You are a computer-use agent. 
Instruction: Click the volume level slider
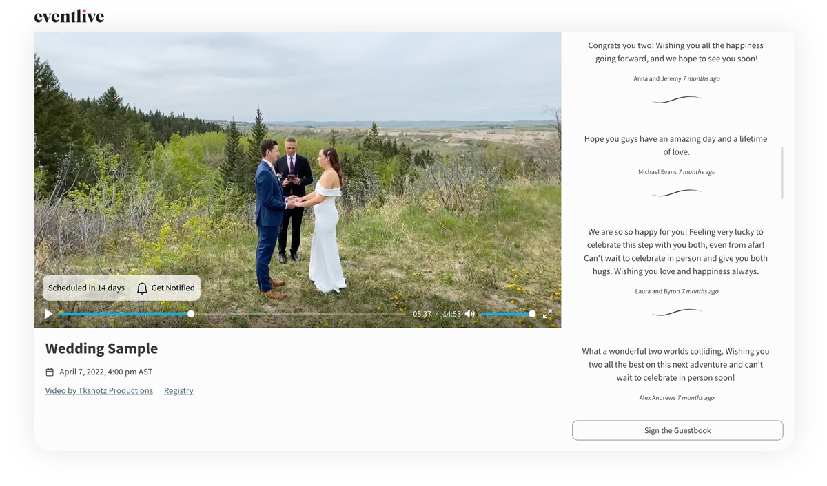pos(507,313)
